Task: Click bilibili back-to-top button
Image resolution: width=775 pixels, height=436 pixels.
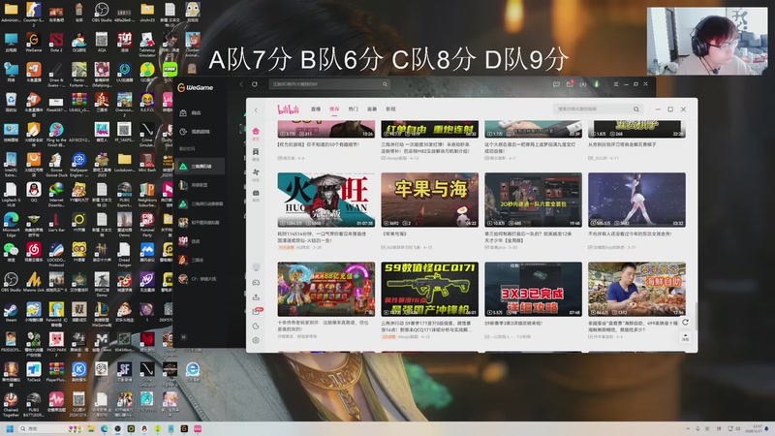Action: click(686, 337)
